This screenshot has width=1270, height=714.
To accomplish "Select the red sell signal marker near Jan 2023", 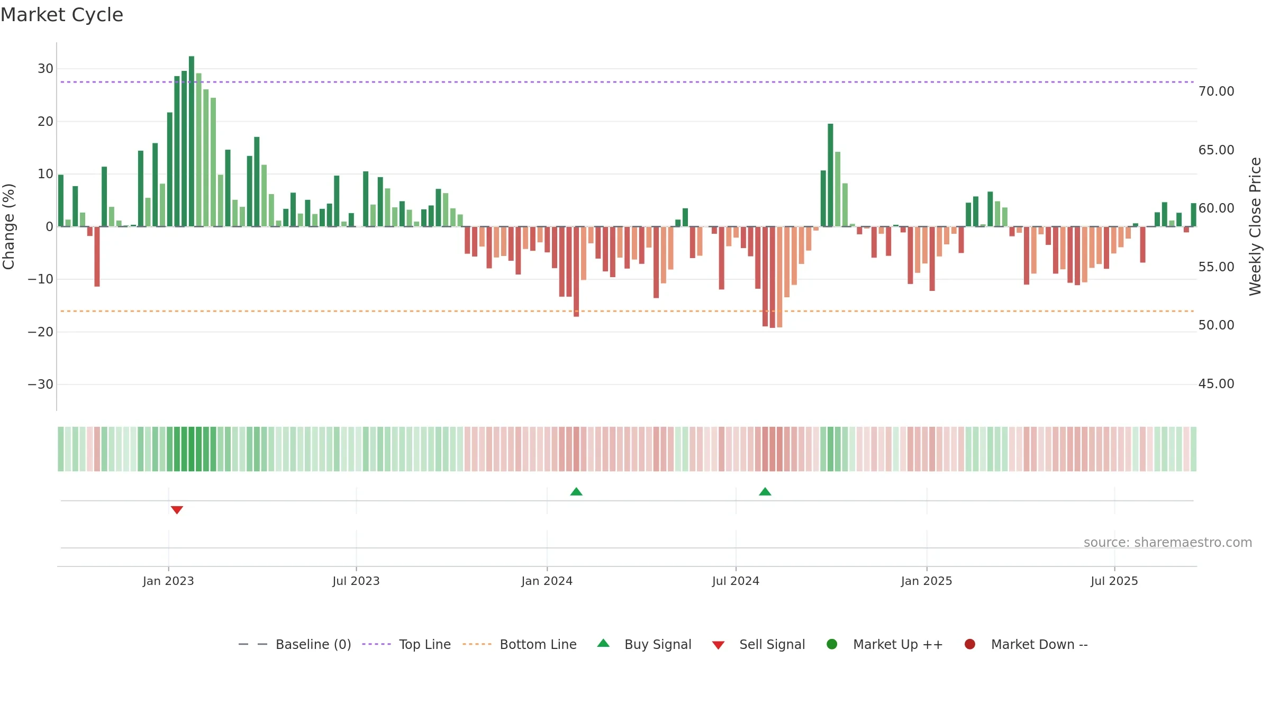I will click(x=177, y=510).
